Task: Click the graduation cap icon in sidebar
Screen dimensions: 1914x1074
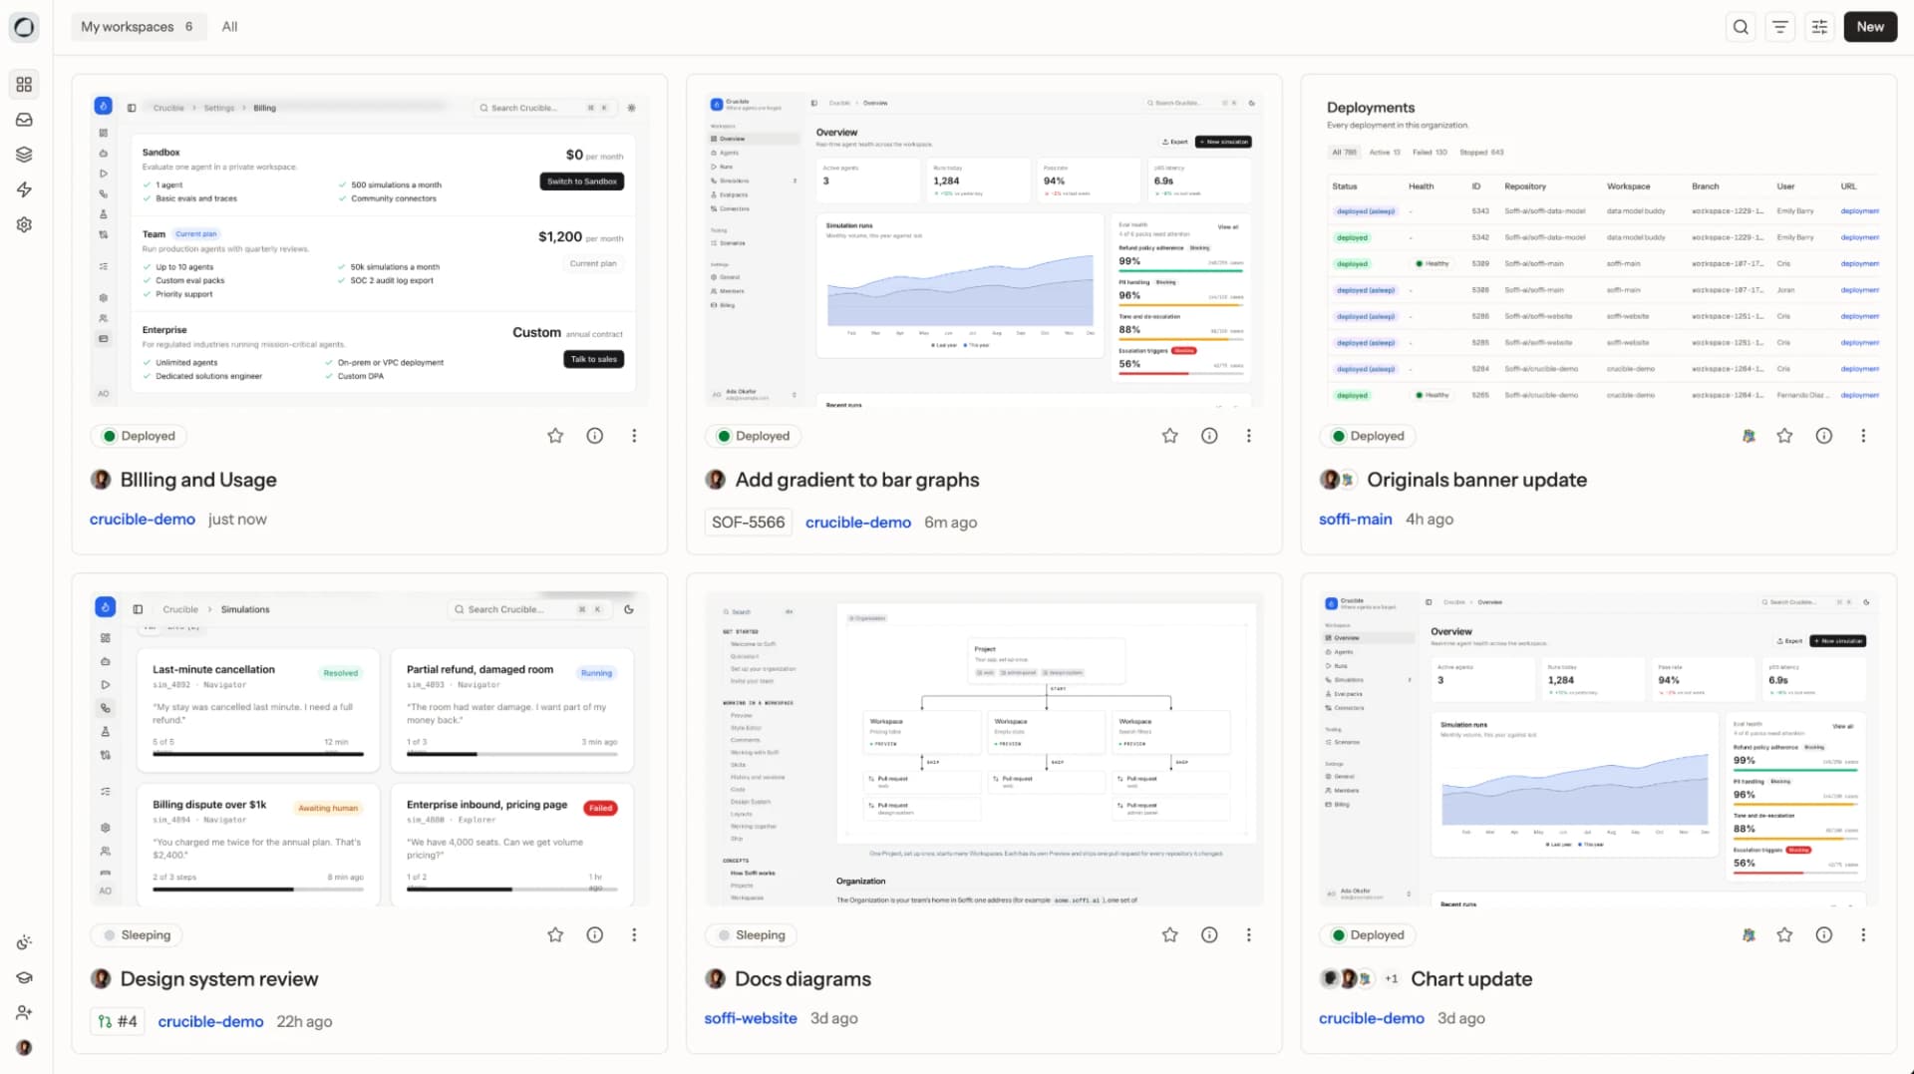Action: click(x=24, y=977)
